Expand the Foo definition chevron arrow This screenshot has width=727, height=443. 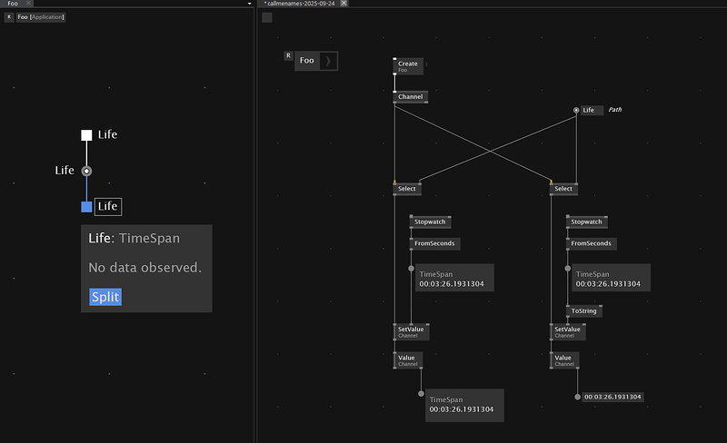click(x=328, y=61)
